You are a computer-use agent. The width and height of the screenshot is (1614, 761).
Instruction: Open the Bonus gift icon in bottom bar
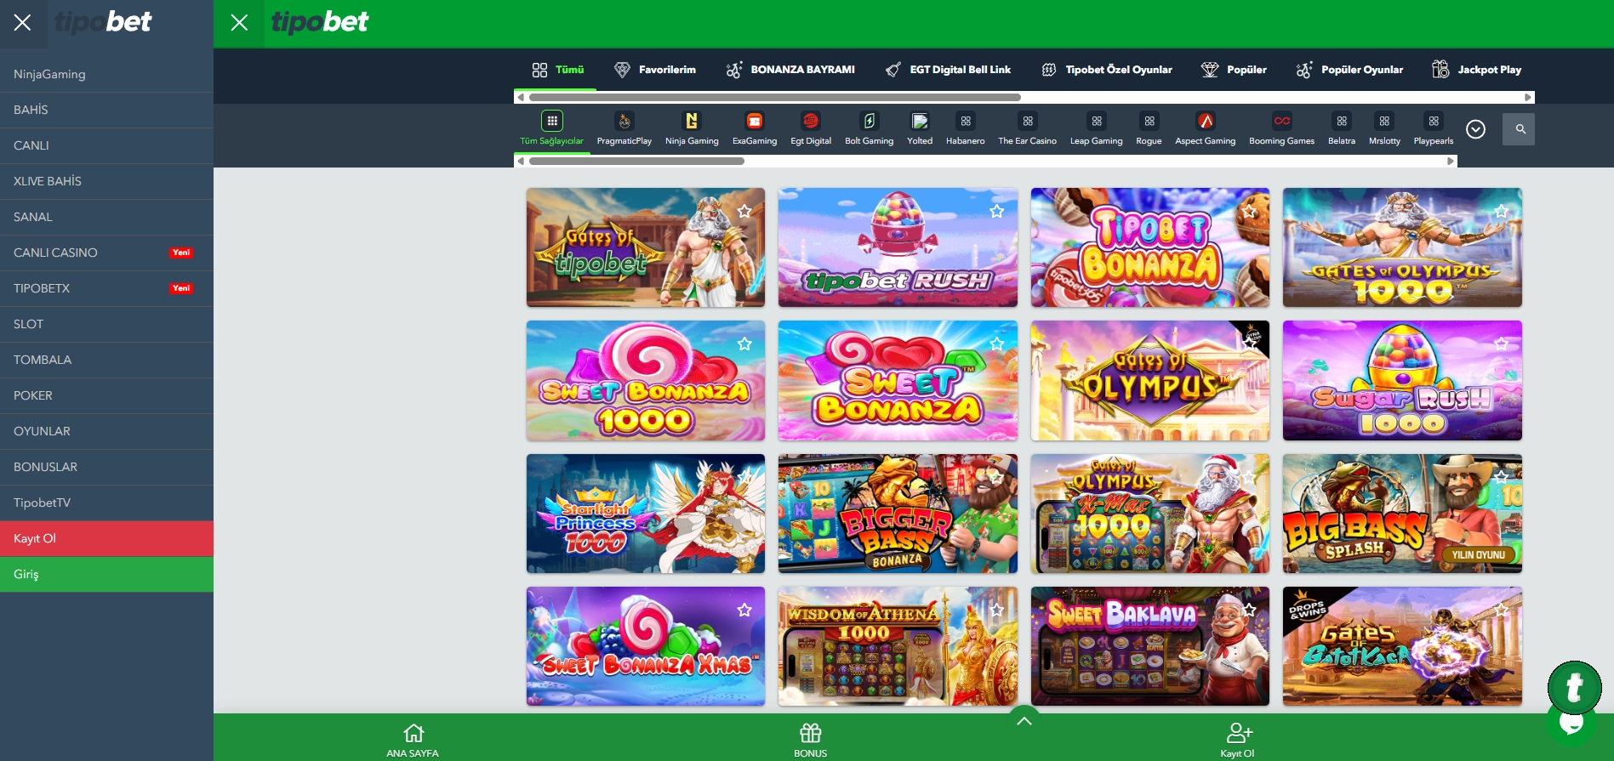(x=810, y=733)
